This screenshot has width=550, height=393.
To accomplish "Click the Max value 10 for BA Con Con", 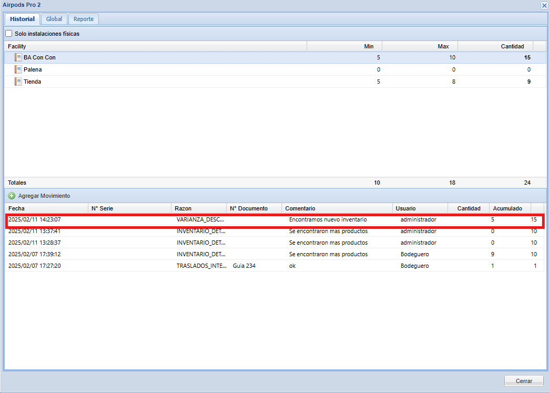I will [x=452, y=57].
